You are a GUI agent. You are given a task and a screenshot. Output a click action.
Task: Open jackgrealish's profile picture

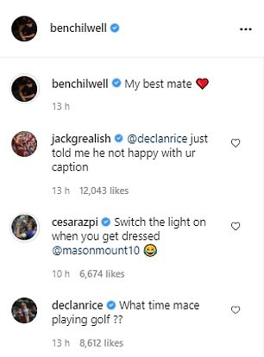coord(24,144)
